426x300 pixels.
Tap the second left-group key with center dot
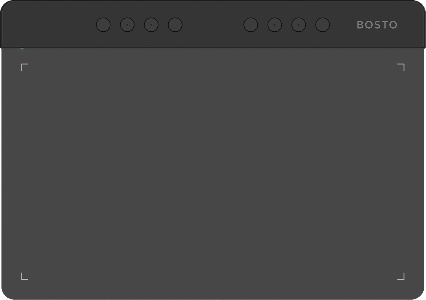coord(127,25)
